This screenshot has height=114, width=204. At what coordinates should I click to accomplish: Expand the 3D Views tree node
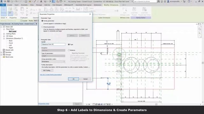(x=4, y=36)
